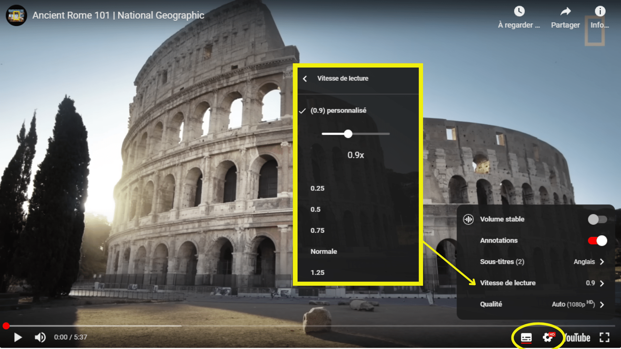
Task: Go back from Vitesse de lecture menu
Action: tap(305, 79)
